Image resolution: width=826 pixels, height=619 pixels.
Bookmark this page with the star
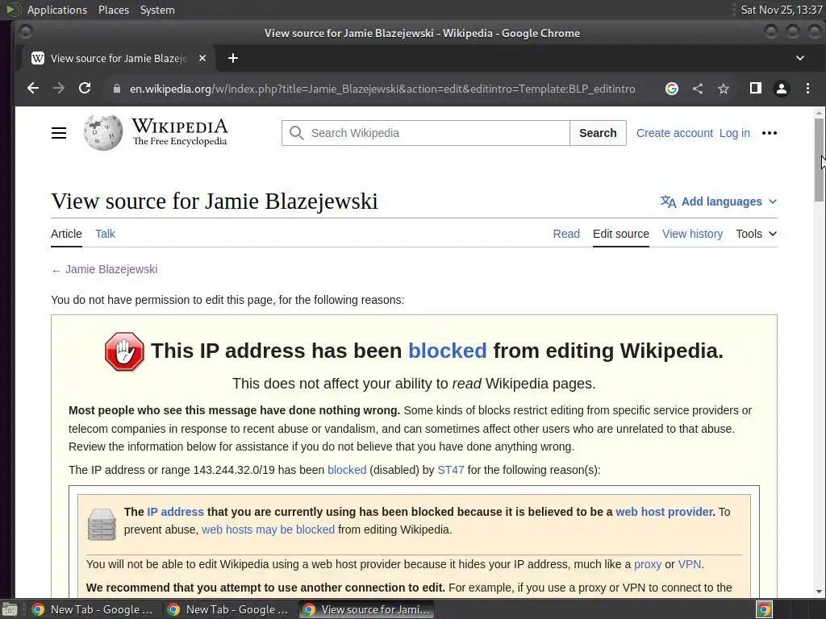724,89
